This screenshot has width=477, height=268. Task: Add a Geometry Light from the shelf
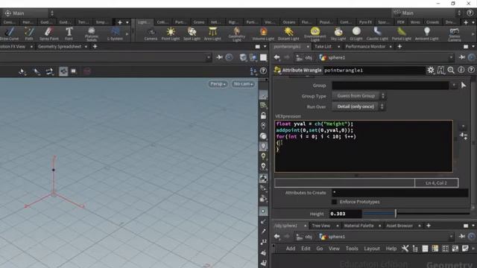click(x=237, y=34)
